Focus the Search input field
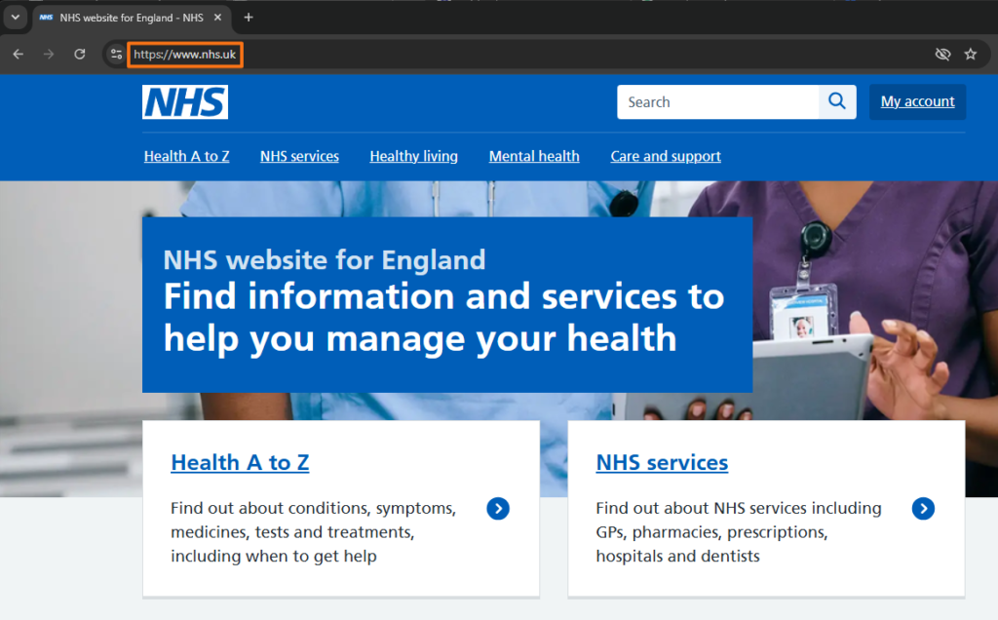 click(x=718, y=101)
